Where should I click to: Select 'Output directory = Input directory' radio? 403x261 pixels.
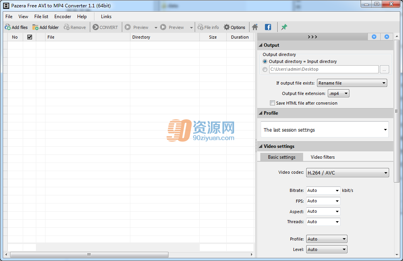pos(265,61)
